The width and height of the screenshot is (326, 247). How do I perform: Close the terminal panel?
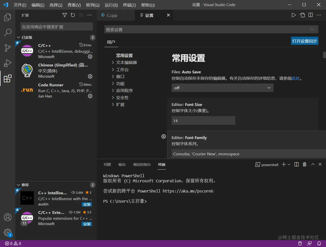pos(320,164)
